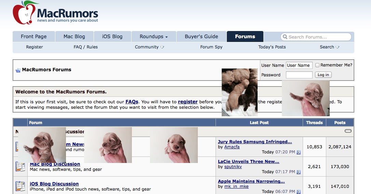Click thread count 3,191
Viewport: 371px width, 194px height.
pyautogui.click(x=314, y=186)
